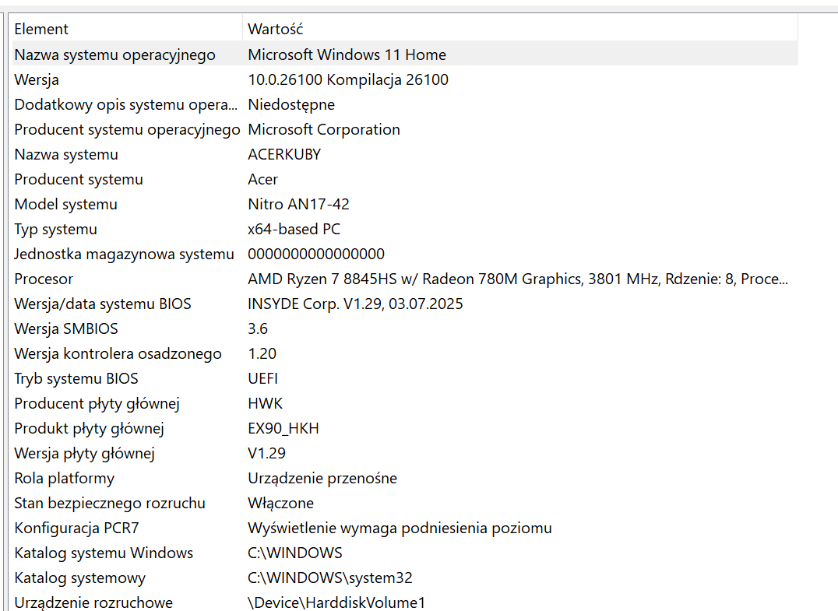838x611 pixels.
Task: Select Microsoft Windows 11 Home value
Action: tap(347, 54)
